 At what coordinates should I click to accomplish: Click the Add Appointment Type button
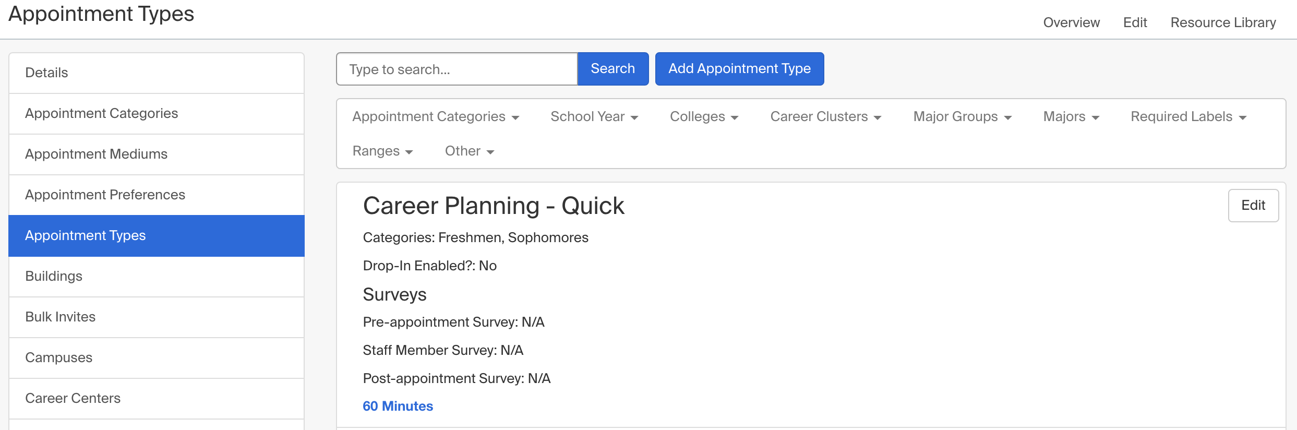[739, 68]
